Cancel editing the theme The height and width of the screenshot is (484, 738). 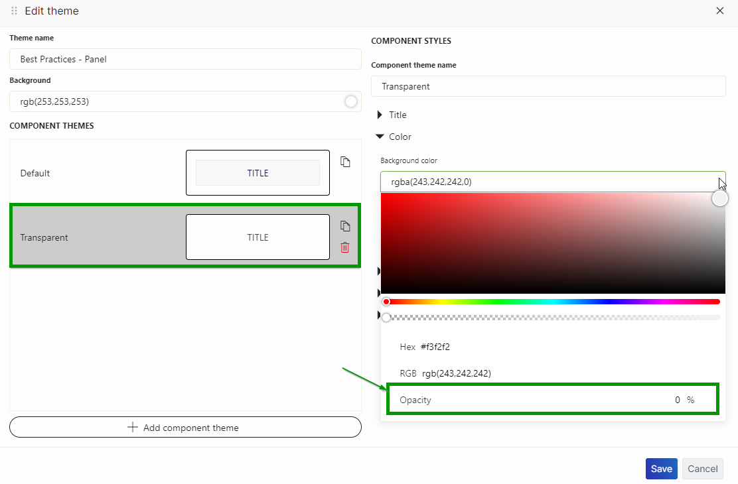[702, 469]
